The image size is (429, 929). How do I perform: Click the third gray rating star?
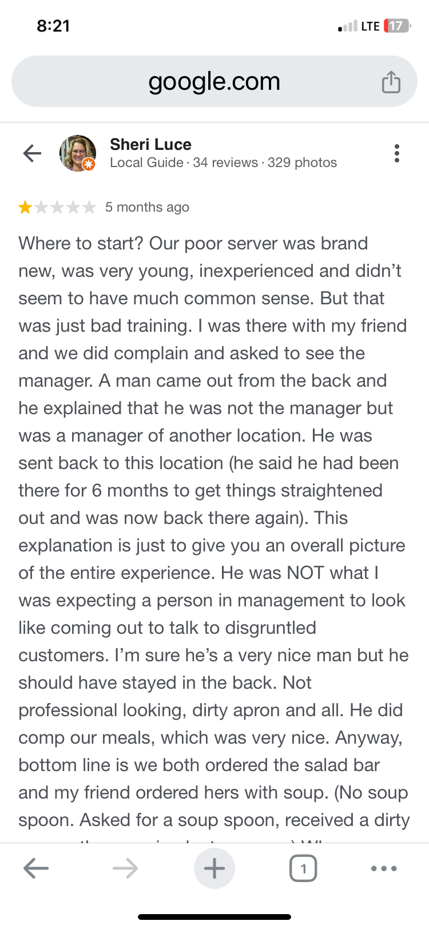(x=57, y=207)
